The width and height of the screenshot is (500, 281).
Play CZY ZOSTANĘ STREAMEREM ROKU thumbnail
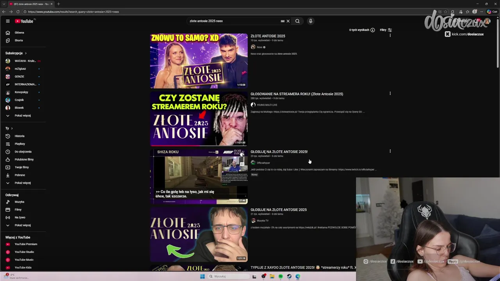[199, 119]
